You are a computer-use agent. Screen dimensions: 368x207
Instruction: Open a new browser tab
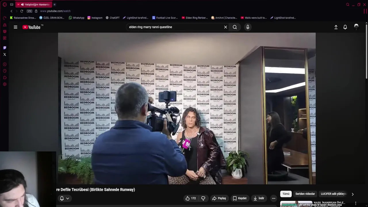point(54,5)
